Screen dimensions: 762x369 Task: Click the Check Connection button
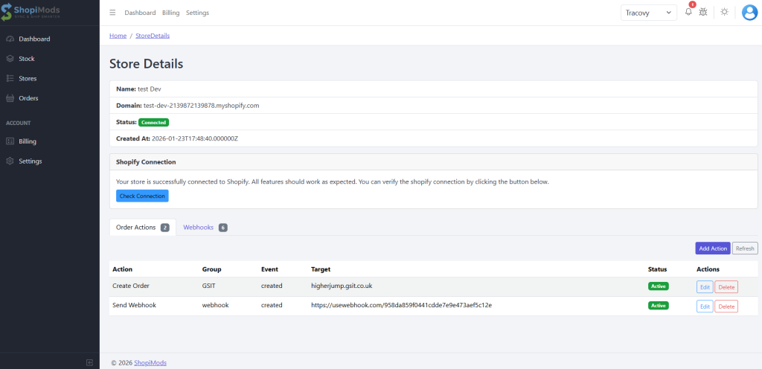coord(142,196)
